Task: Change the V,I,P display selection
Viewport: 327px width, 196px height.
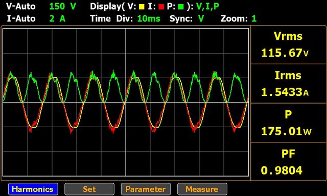Action: (x=207, y=7)
